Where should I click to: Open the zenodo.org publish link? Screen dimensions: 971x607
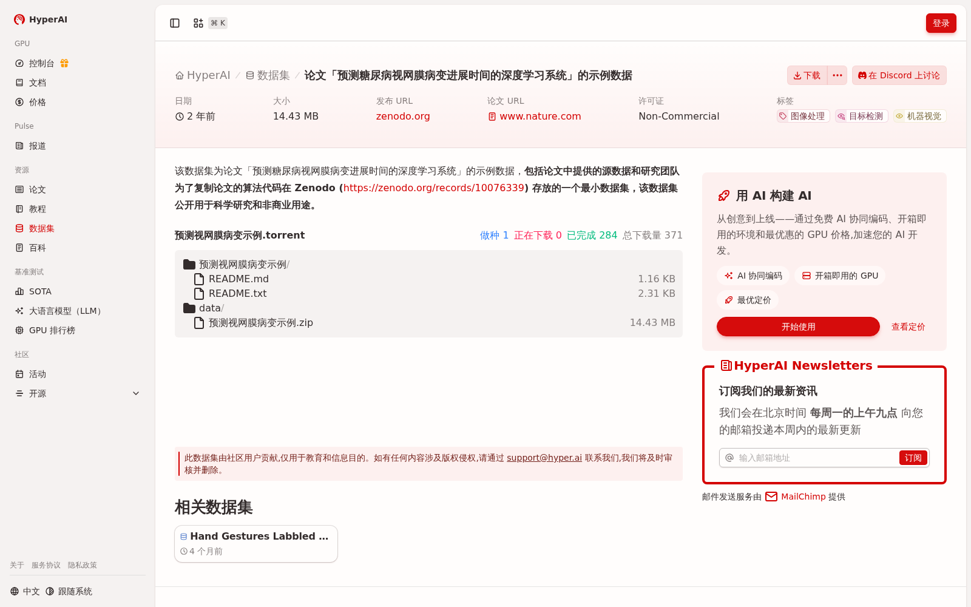point(403,117)
